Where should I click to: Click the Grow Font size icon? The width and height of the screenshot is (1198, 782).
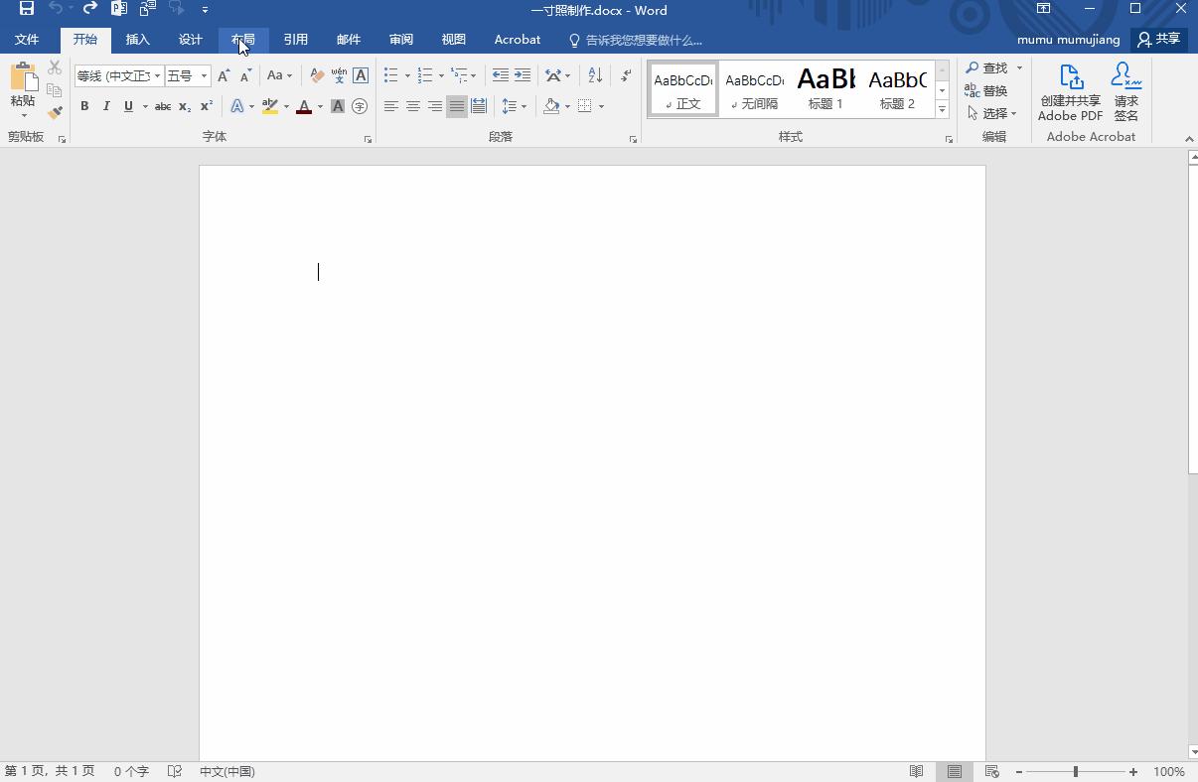[x=224, y=75]
